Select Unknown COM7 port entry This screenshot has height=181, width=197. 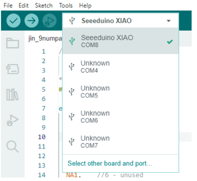point(121,142)
